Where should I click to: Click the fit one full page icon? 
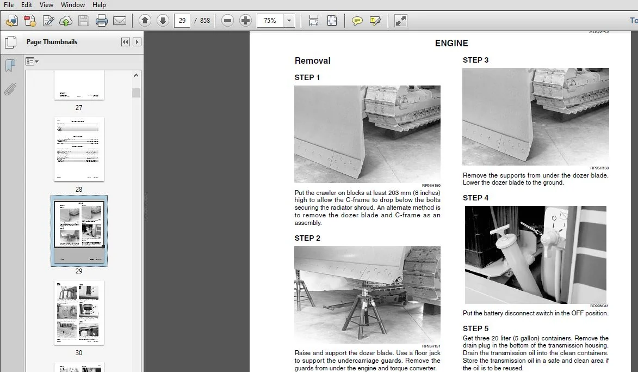click(332, 20)
